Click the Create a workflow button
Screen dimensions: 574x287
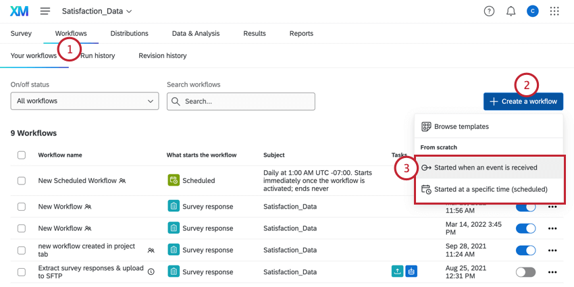pyautogui.click(x=523, y=101)
